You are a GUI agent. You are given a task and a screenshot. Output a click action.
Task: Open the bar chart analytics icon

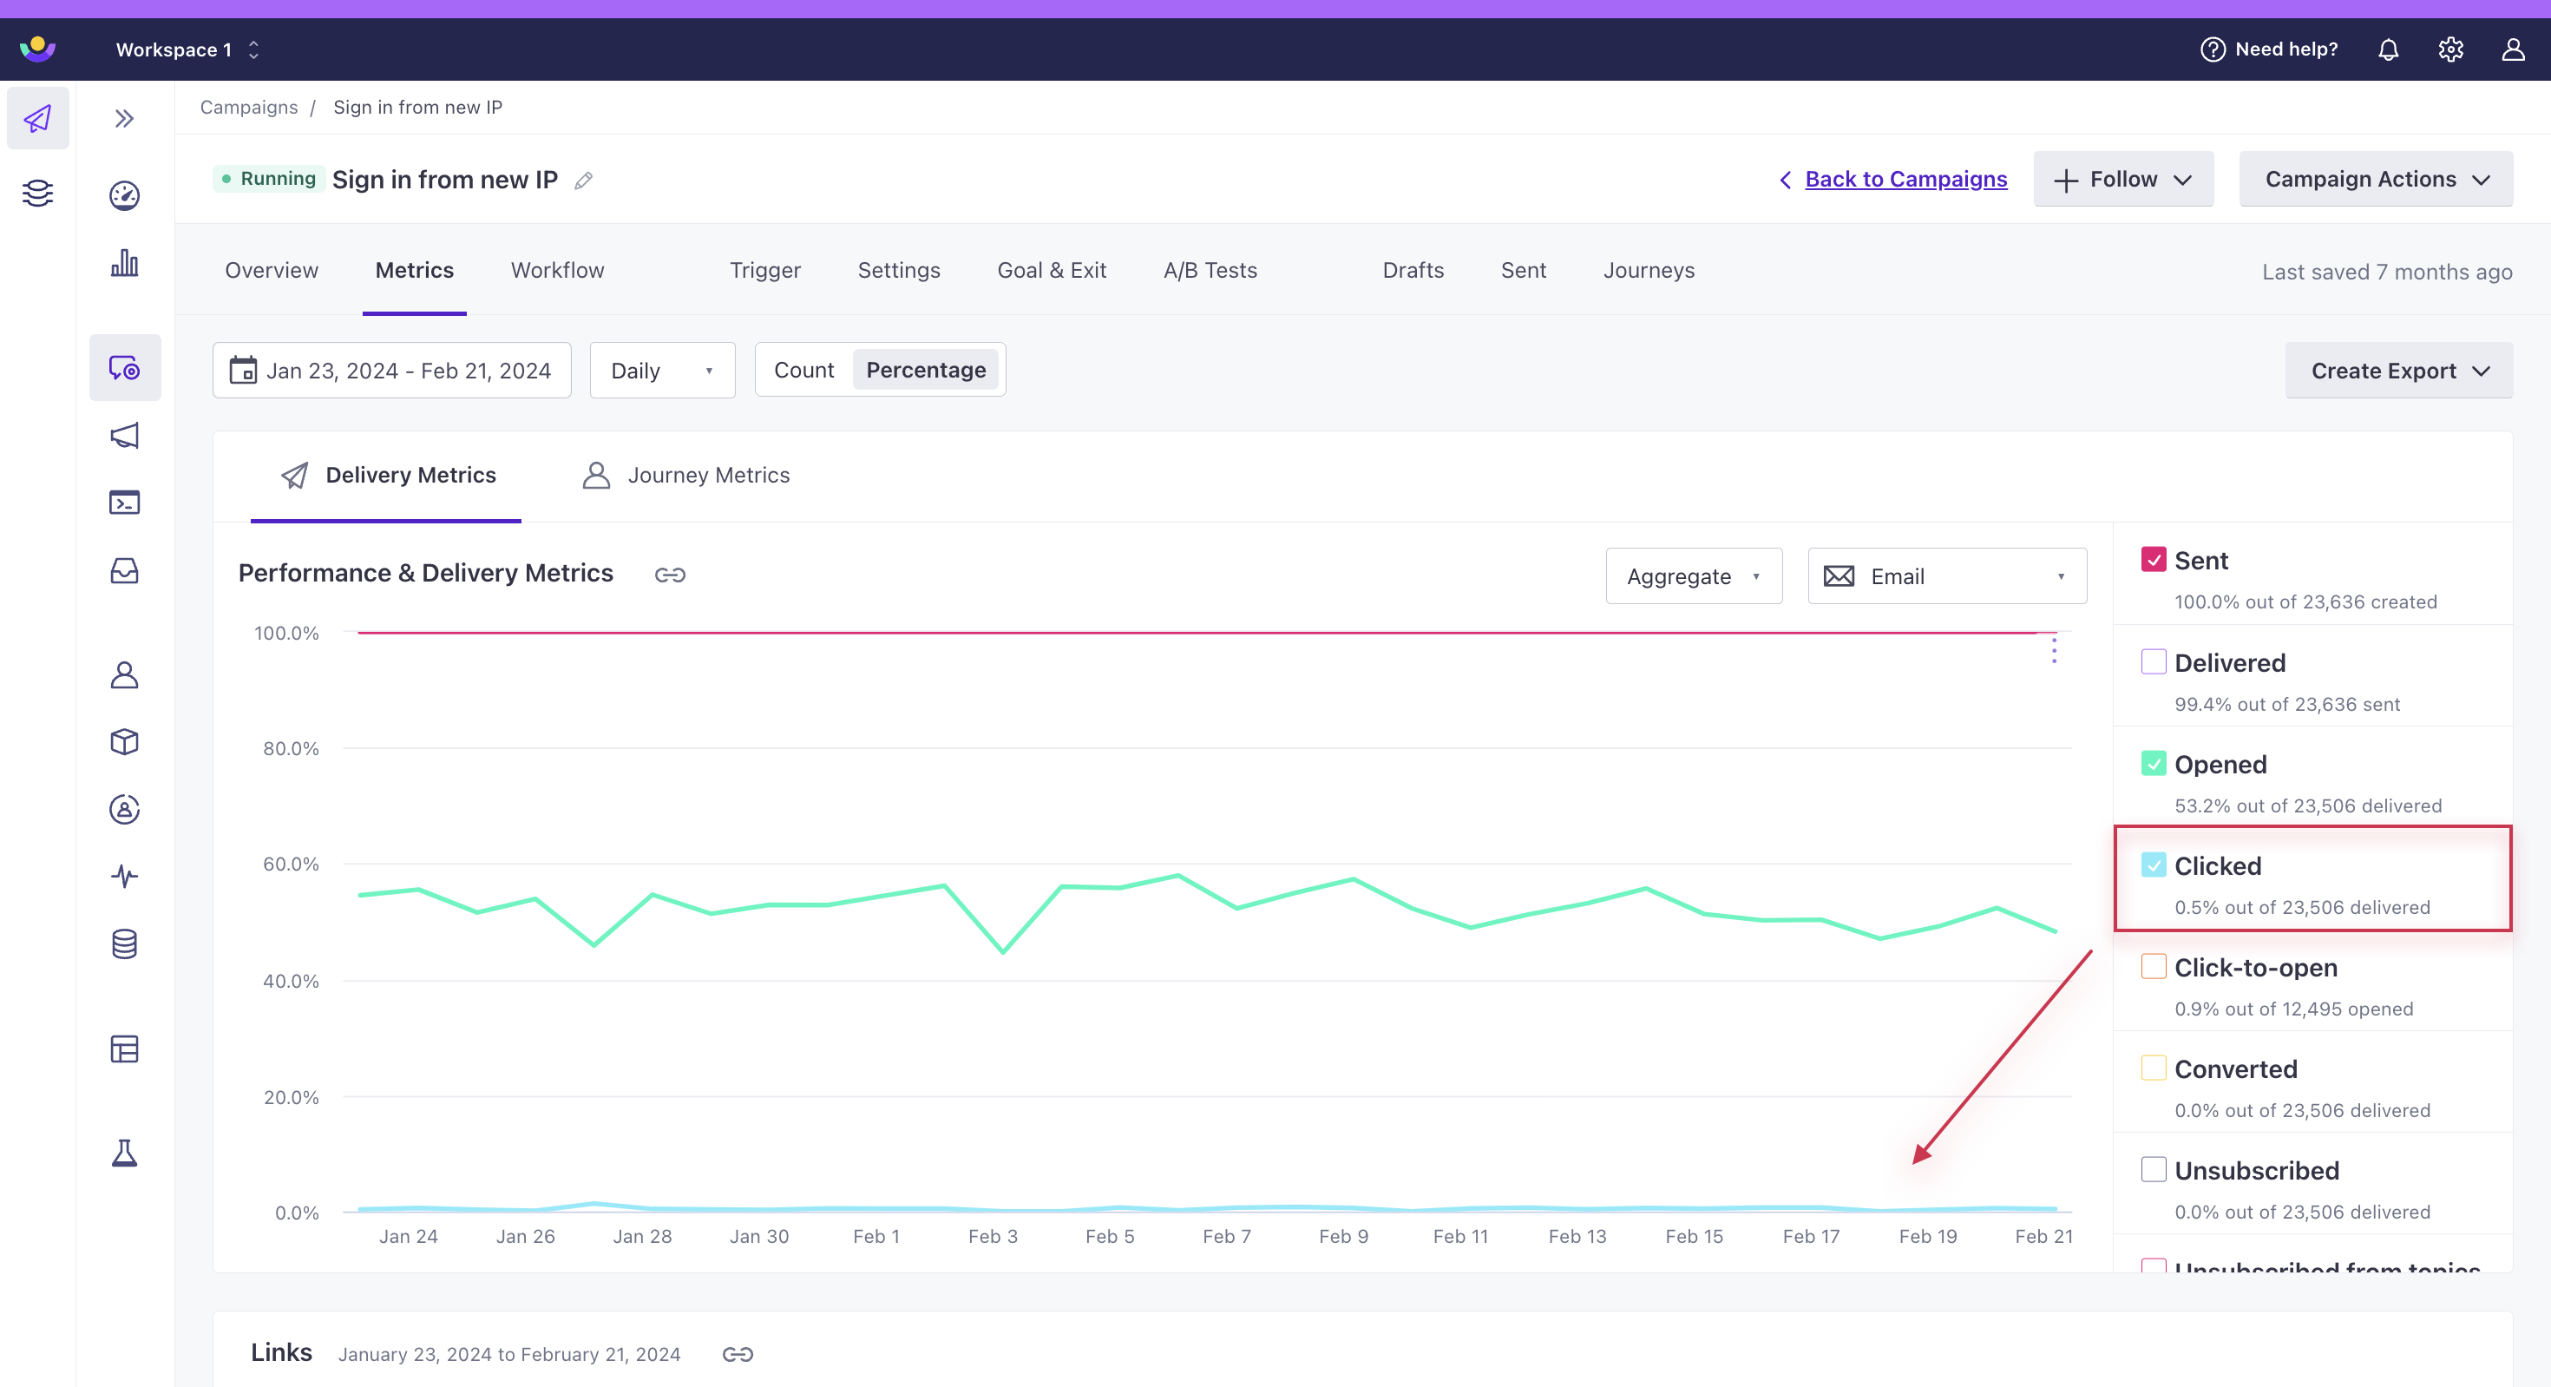[x=124, y=262]
